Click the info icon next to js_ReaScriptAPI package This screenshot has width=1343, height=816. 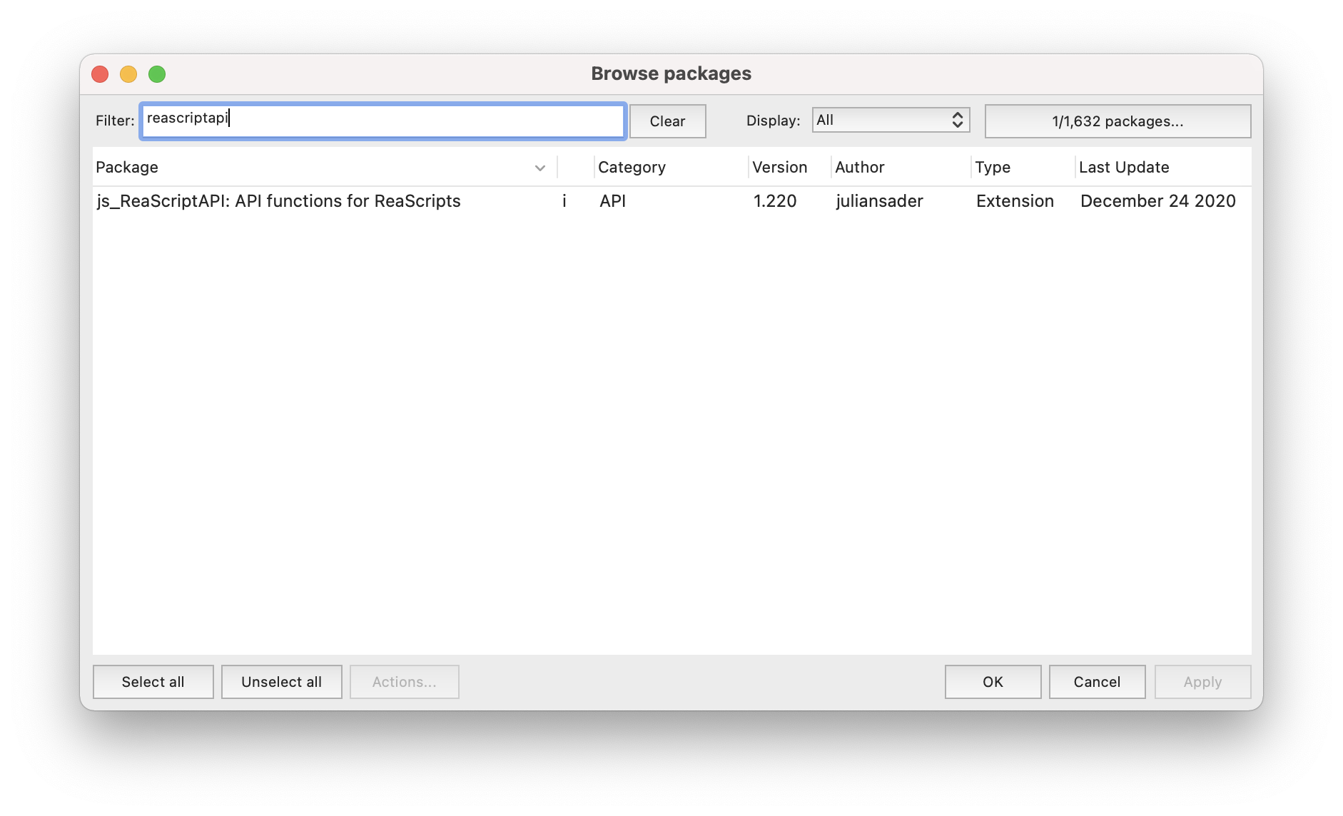point(564,201)
